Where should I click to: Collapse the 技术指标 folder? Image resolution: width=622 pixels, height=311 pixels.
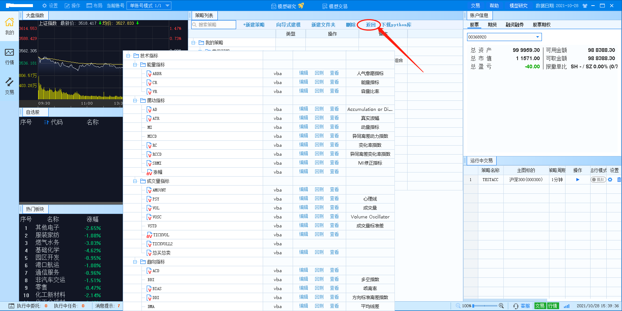pos(128,56)
